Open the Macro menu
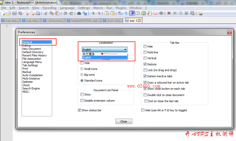Image resolution: width=236 pixels, height=141 pixels. pyautogui.click(x=98, y=8)
